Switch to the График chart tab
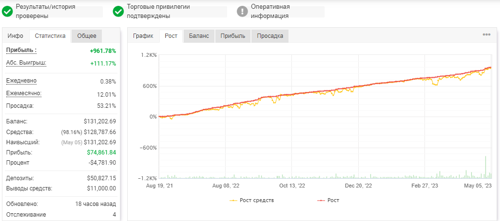 click(x=143, y=36)
